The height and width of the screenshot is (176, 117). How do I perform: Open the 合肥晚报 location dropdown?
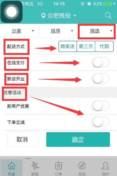[59, 16]
